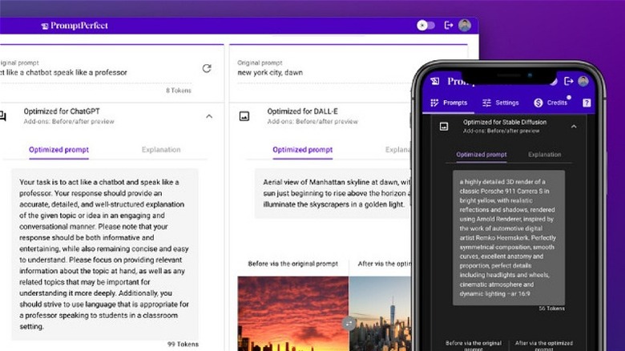Screen dimensions: 625x351
Task: Click the image compare slider handle
Action: pos(349,323)
